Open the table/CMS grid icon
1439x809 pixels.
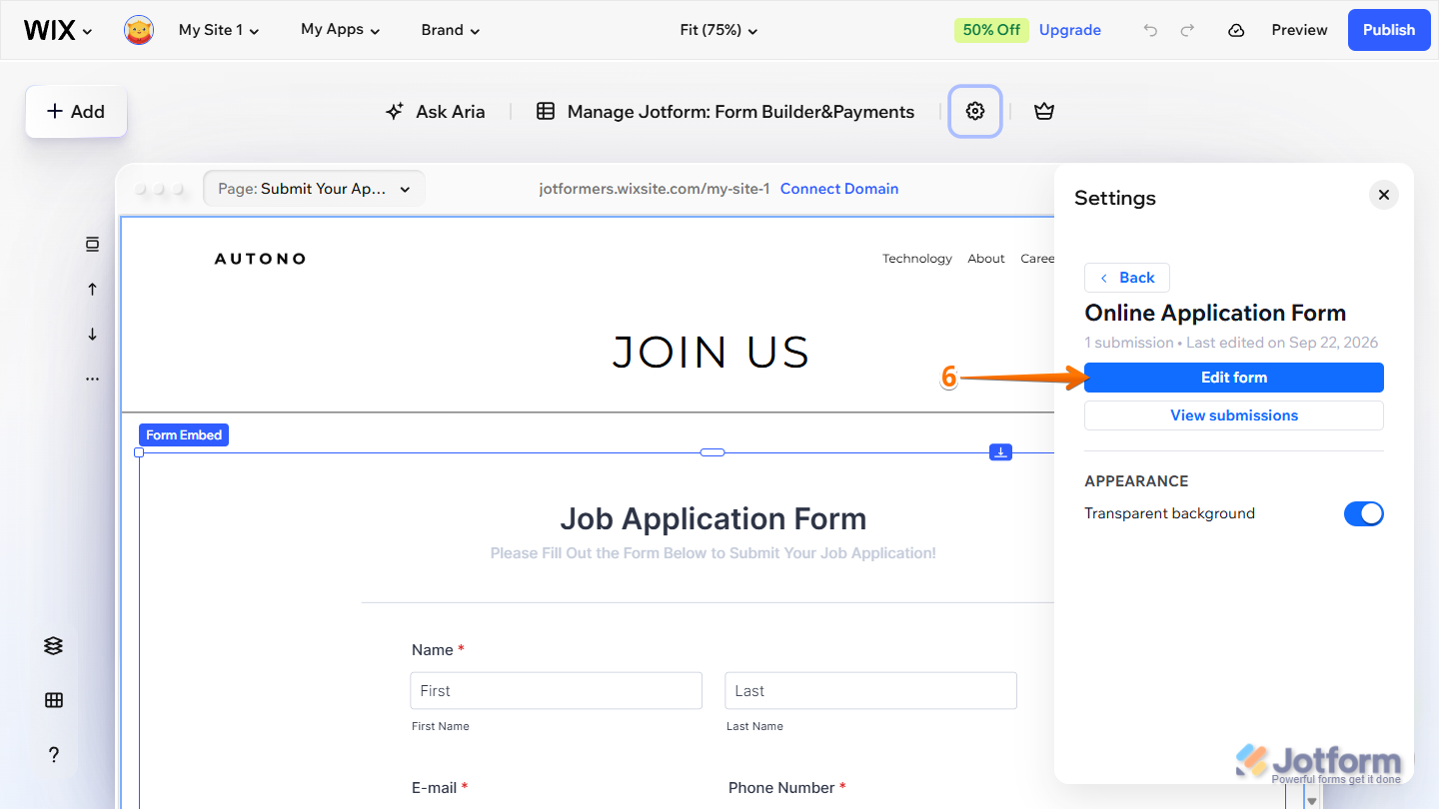tap(54, 700)
